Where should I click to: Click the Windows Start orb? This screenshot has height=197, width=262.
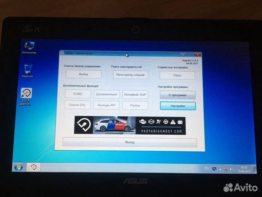point(18,167)
